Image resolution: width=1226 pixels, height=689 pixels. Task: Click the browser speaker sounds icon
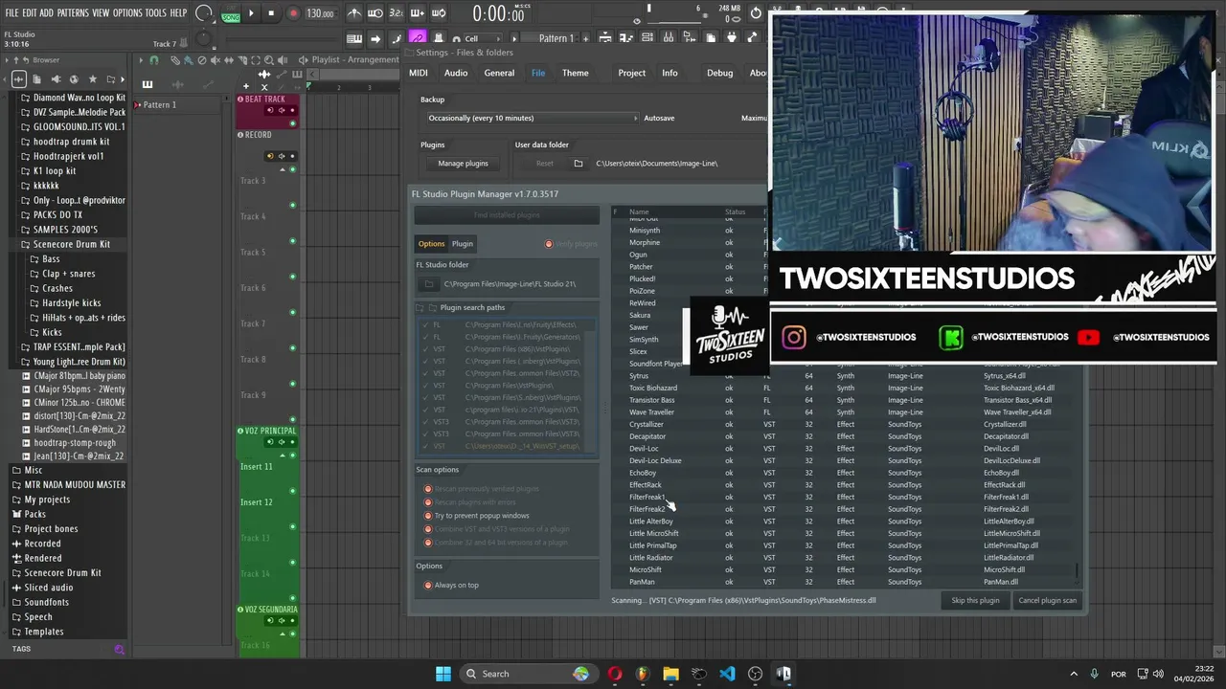56,79
